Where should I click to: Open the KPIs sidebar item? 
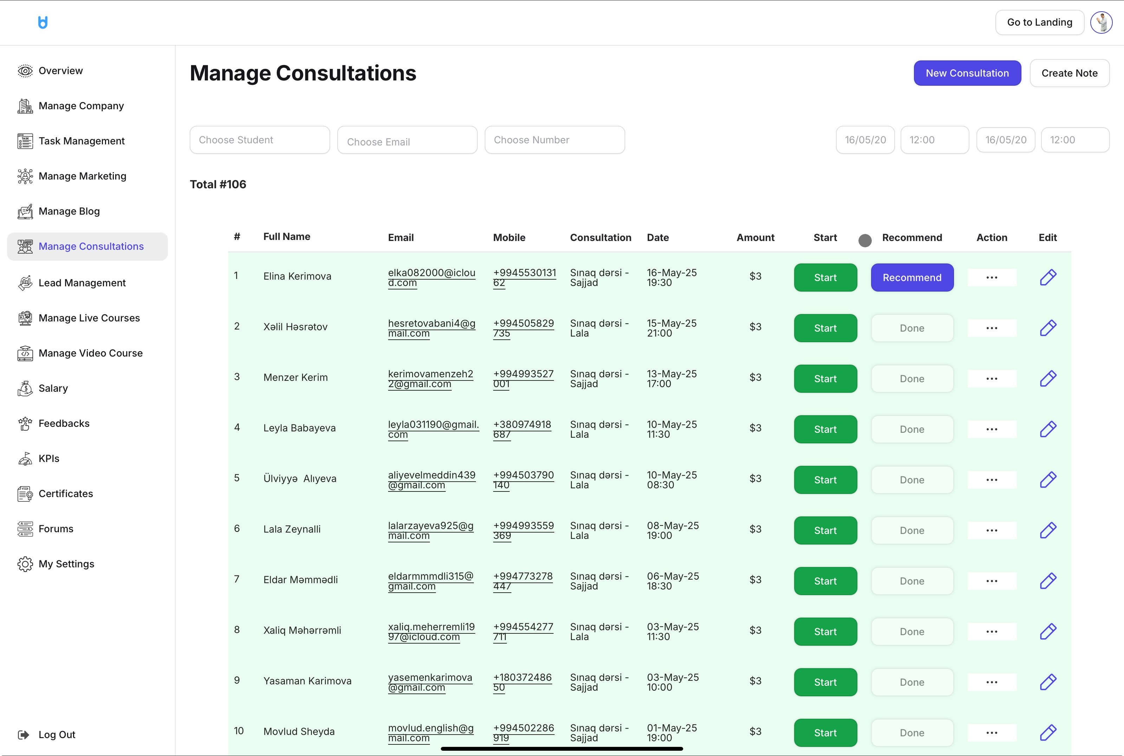pos(49,458)
